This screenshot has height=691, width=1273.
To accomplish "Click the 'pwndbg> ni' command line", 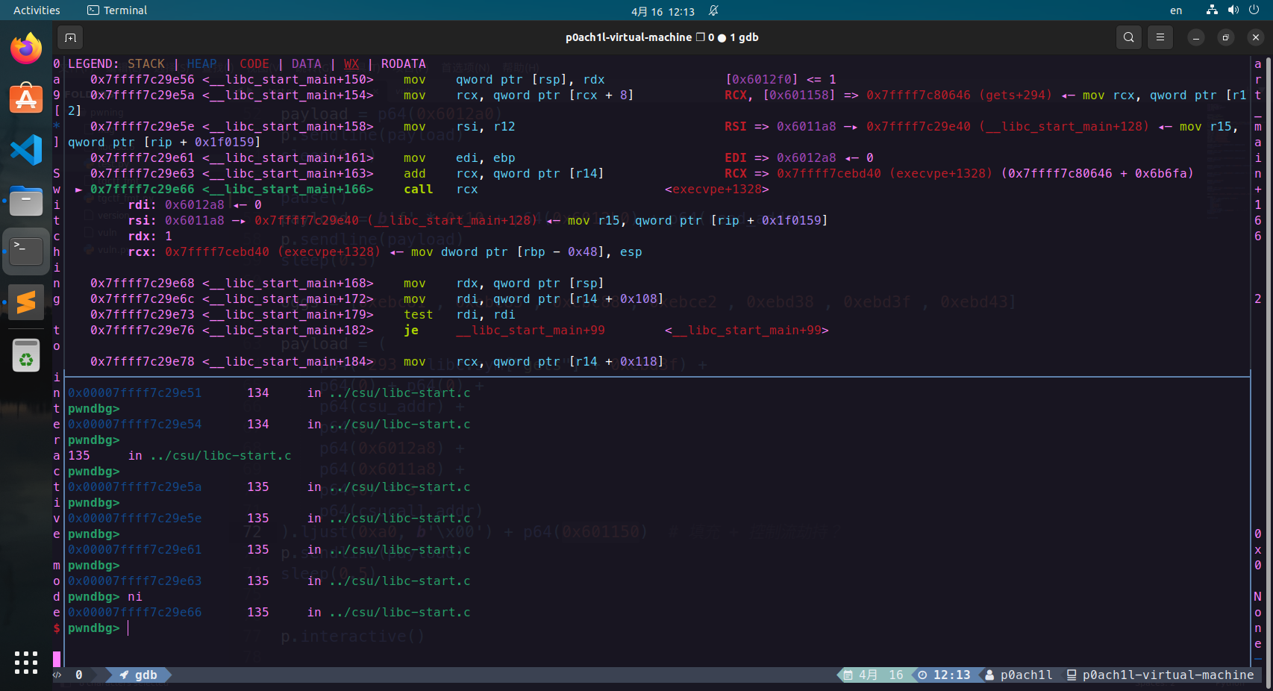I will pos(105,596).
